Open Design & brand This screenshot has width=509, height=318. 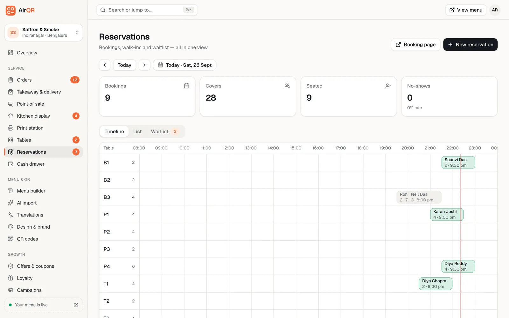tap(44, 227)
